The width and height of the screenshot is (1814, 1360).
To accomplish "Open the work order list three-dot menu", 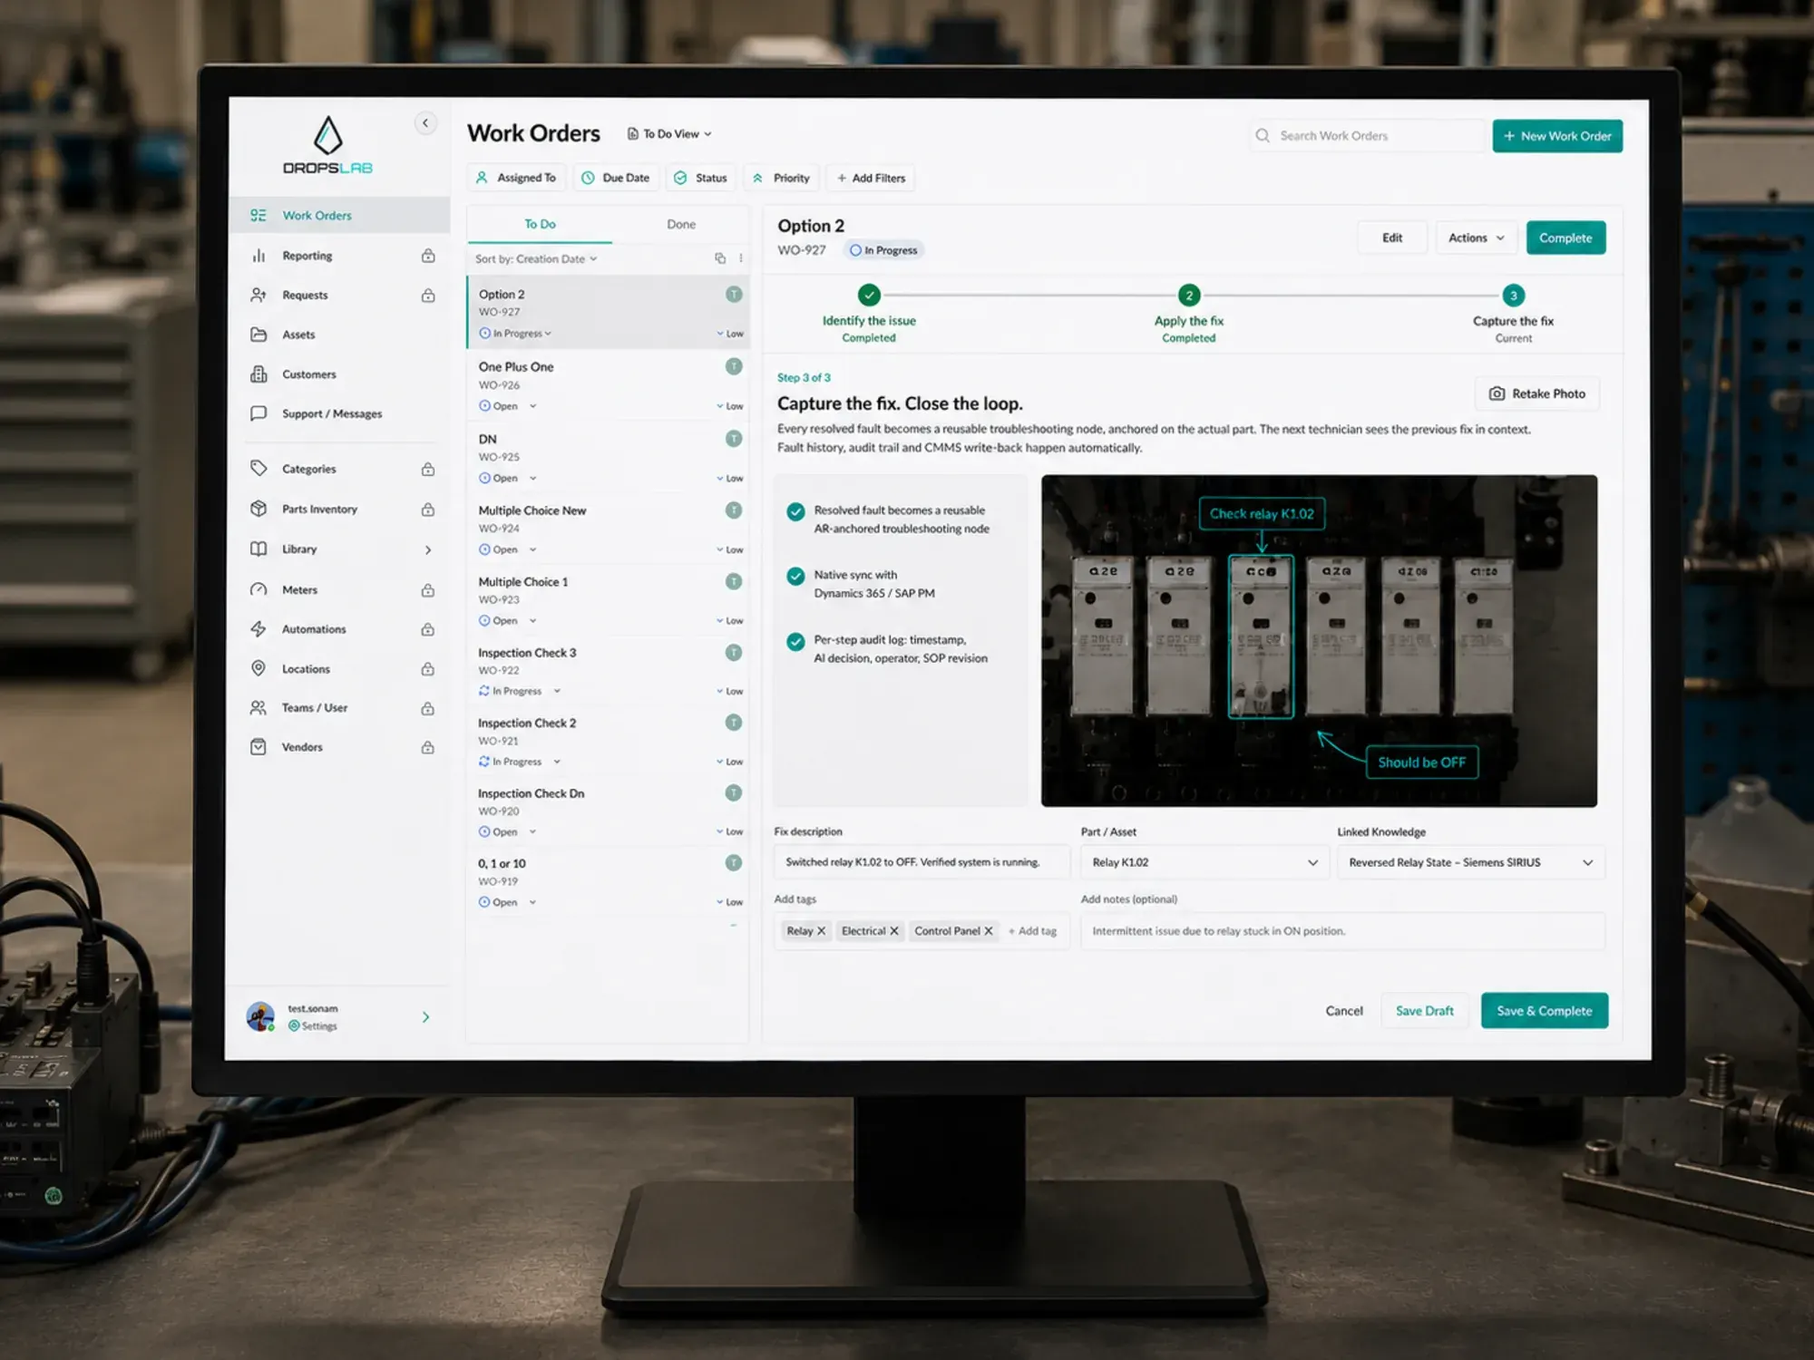I will click(x=741, y=258).
